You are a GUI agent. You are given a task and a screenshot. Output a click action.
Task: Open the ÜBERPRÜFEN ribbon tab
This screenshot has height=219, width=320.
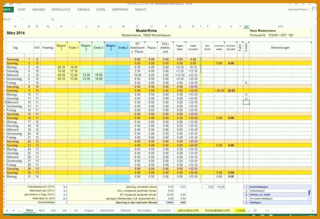(x=120, y=10)
